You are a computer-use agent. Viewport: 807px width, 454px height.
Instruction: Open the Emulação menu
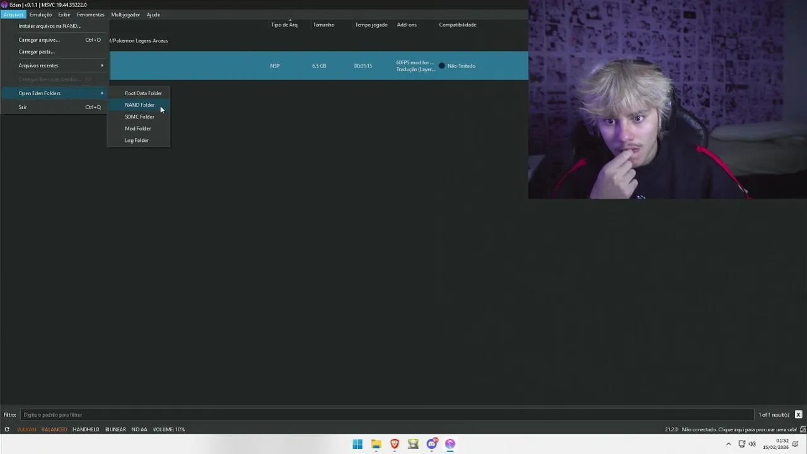(40, 15)
